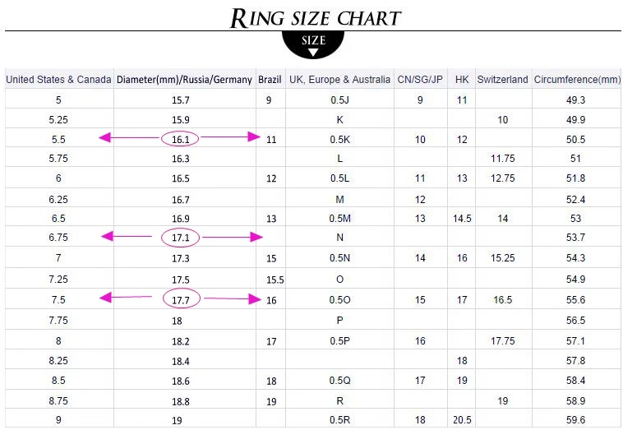Click the black SIZE badge with down arrow
This screenshot has width=623, height=430.
click(x=312, y=44)
